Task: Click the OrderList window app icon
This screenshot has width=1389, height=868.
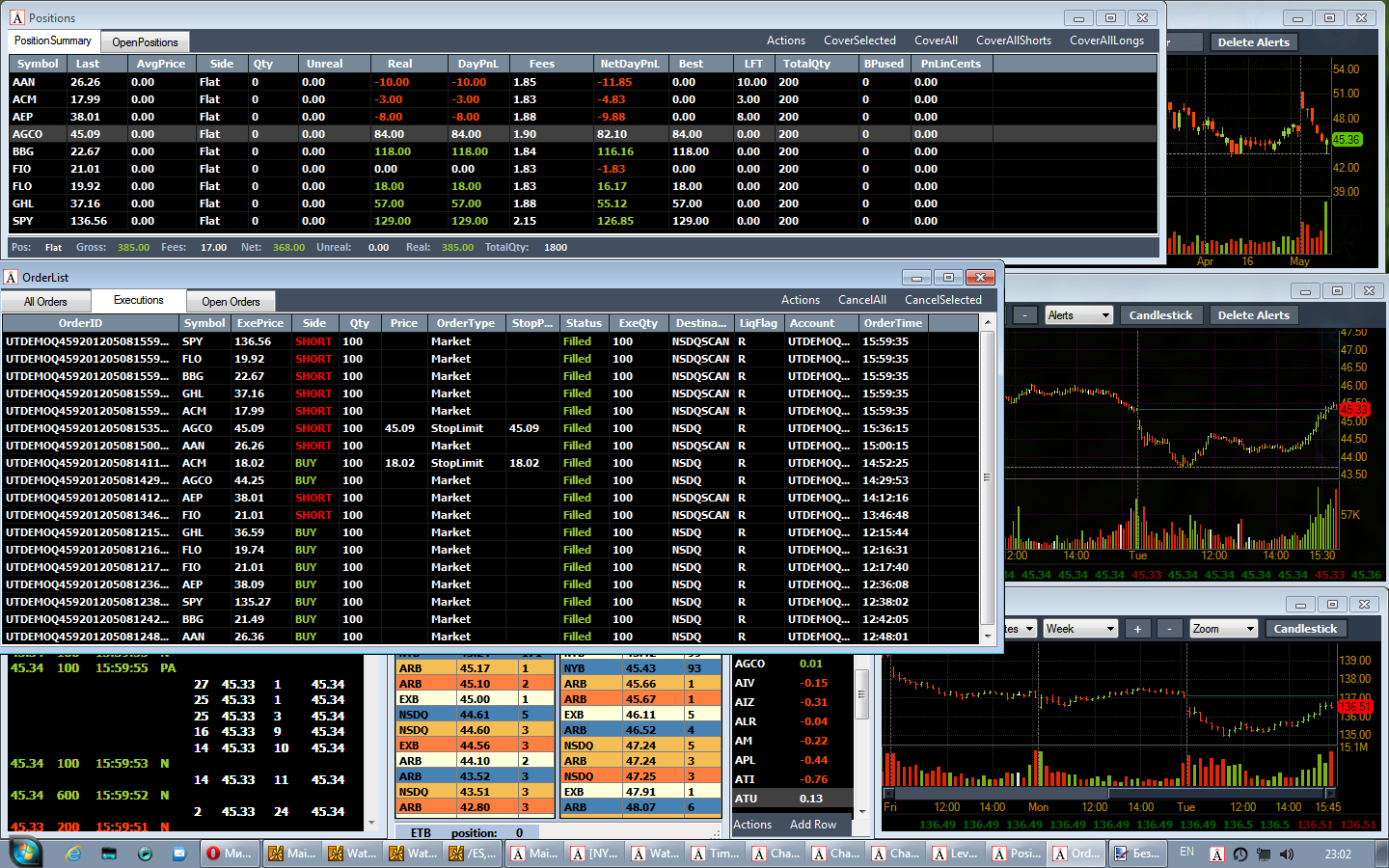Action: (x=11, y=277)
